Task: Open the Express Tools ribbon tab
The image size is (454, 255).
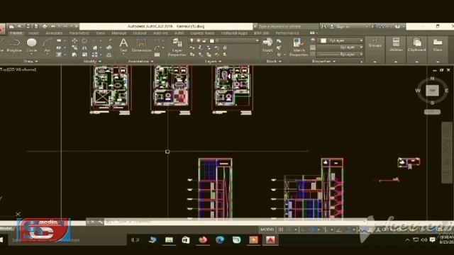Action: pyautogui.click(x=202, y=33)
